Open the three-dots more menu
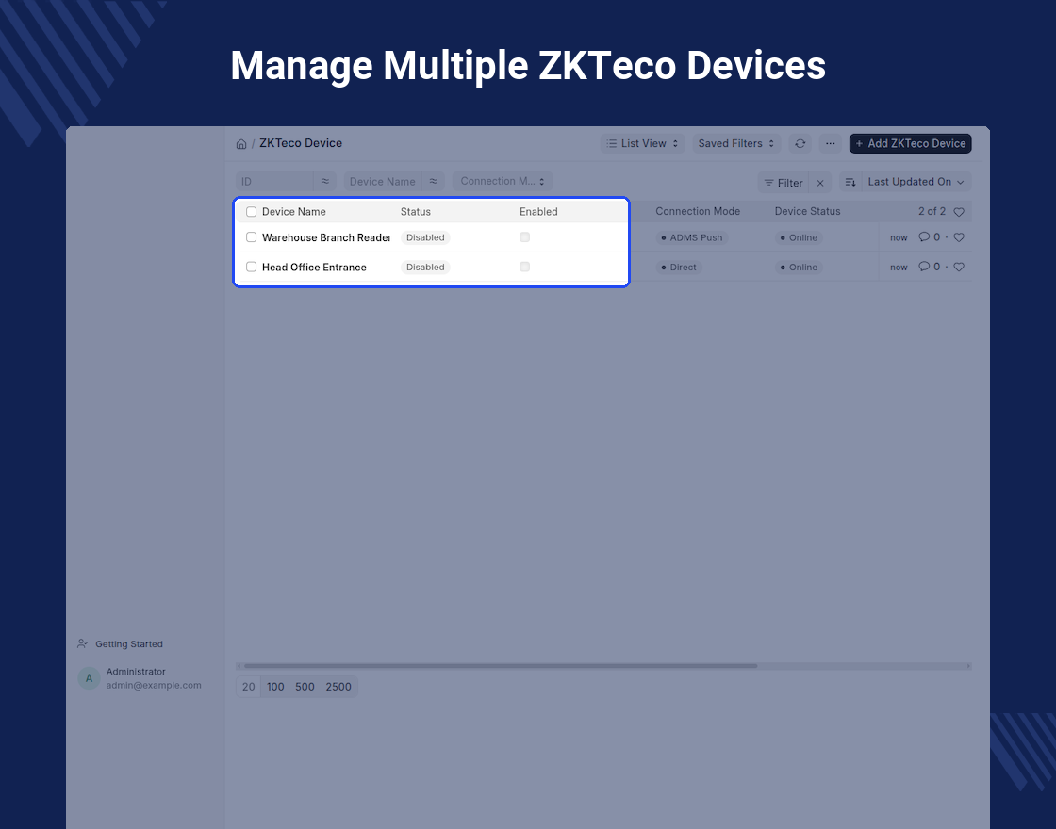 (831, 143)
